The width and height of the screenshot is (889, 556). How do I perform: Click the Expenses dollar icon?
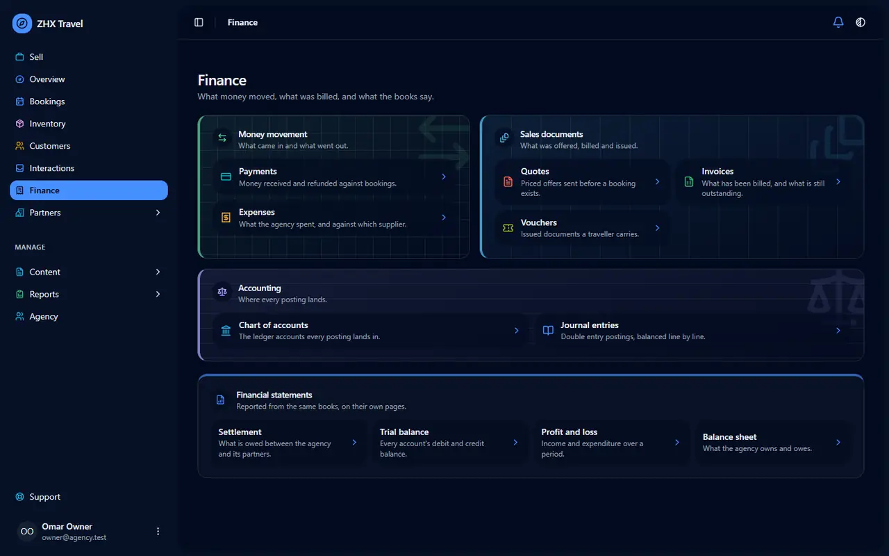(226, 218)
